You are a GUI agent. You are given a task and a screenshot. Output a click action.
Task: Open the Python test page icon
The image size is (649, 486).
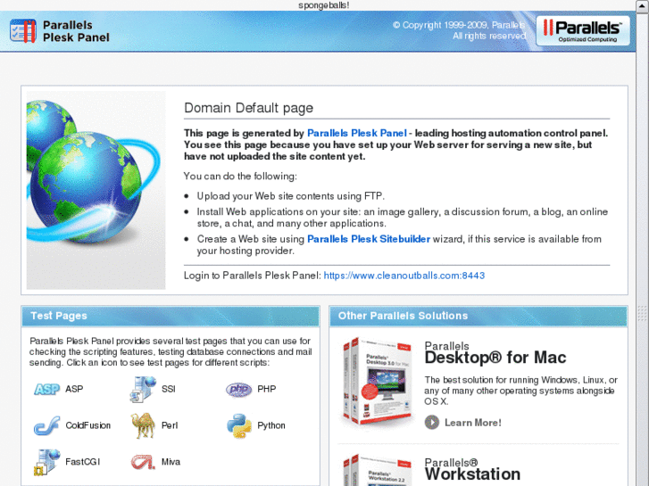coord(239,425)
